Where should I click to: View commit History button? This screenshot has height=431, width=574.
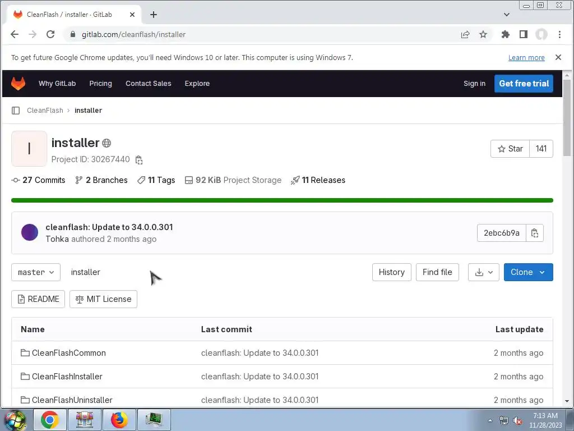pos(392,272)
